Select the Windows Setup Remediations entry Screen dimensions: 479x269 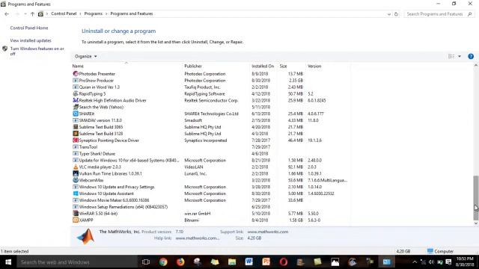tap(211, 207)
